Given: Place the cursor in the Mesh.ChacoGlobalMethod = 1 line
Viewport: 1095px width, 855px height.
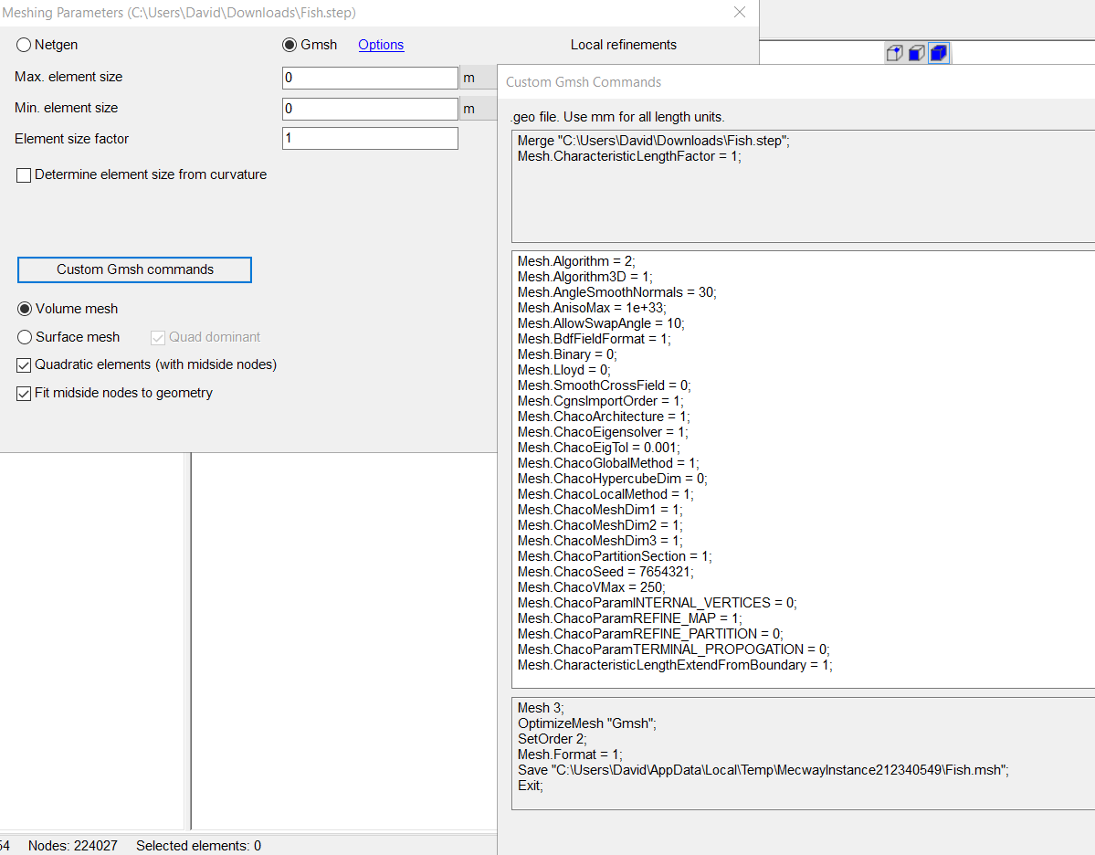Looking at the screenshot, I should (x=608, y=463).
